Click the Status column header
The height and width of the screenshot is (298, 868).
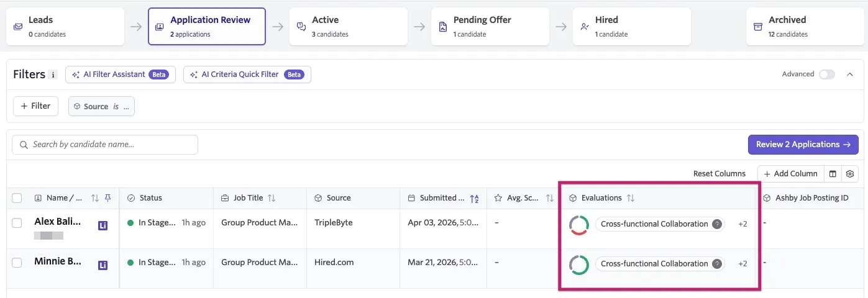(167, 198)
